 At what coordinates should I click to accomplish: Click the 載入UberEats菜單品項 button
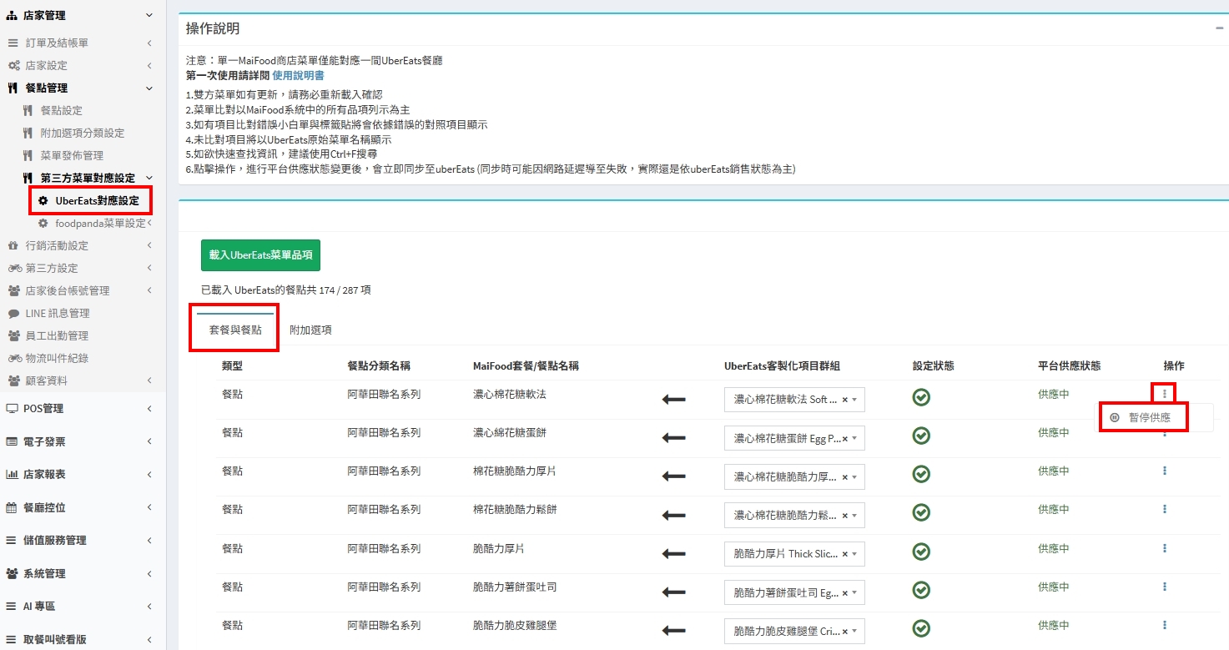[x=260, y=255]
